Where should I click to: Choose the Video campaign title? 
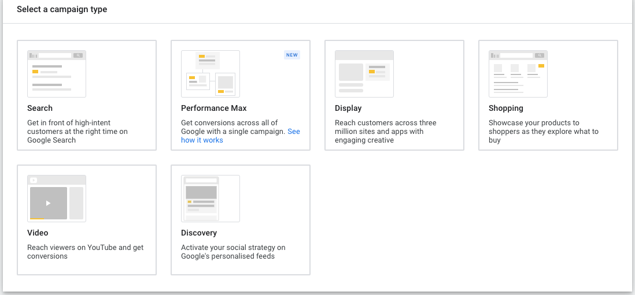38,233
